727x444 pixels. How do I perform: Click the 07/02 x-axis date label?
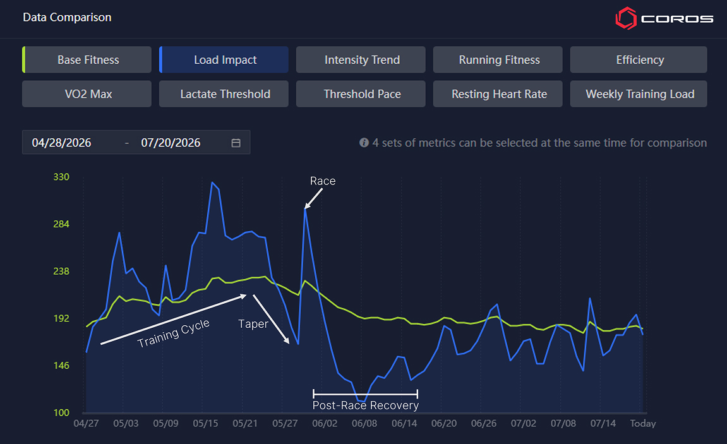pos(524,424)
